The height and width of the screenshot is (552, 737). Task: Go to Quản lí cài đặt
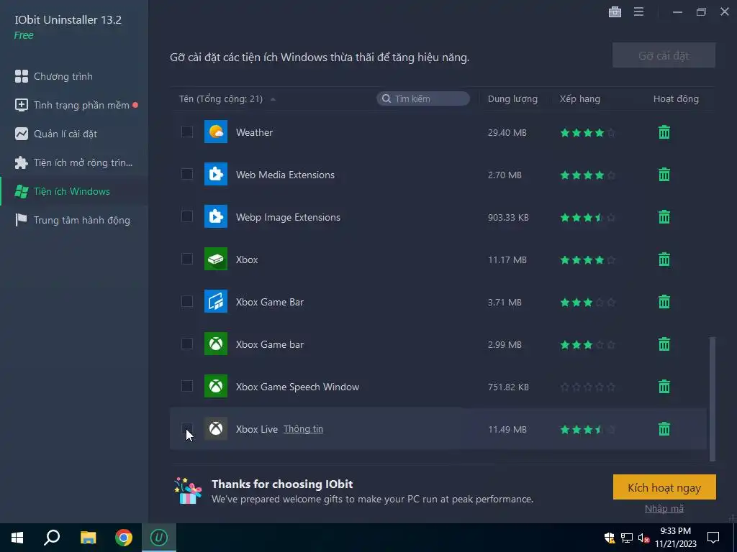(x=74, y=134)
